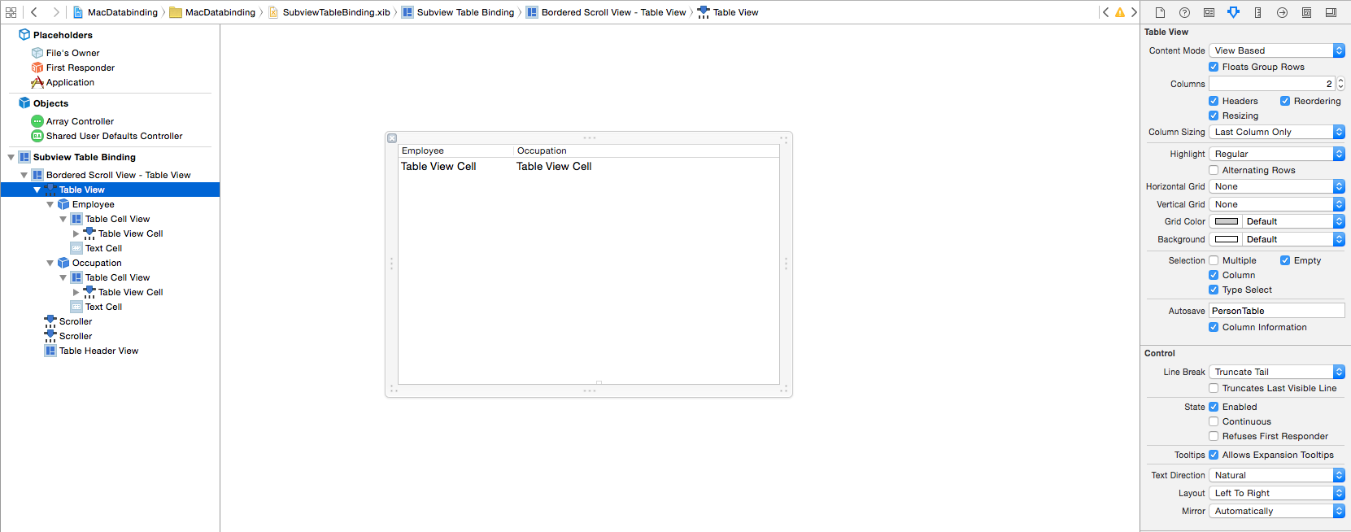1351x532 pixels.
Task: Open the File inspector
Action: coord(1160,12)
